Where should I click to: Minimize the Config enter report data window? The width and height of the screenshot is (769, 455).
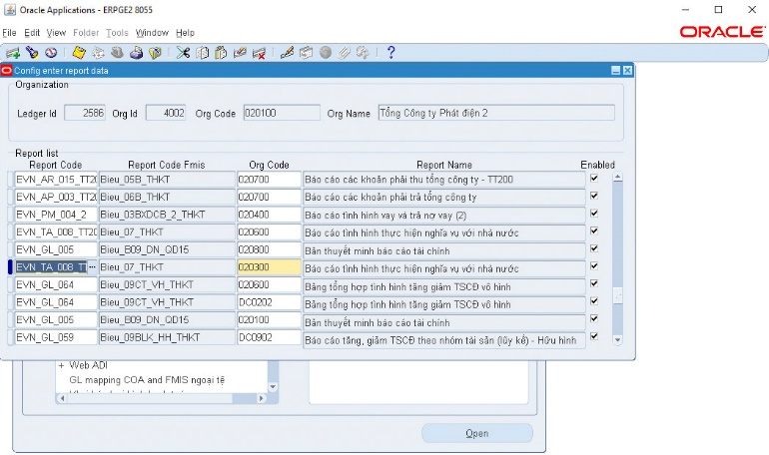click(616, 71)
